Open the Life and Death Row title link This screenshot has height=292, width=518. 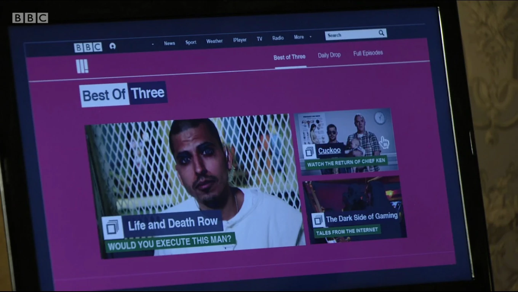[x=173, y=224]
